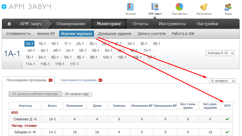Select class 1А-1 in class list
The height and width of the screenshot is (136, 242).
[x=29, y=44]
